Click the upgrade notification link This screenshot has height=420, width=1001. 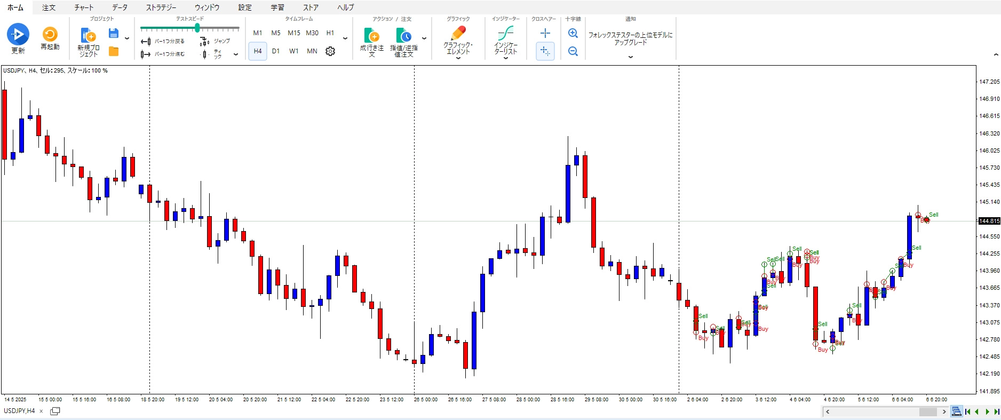pos(630,38)
